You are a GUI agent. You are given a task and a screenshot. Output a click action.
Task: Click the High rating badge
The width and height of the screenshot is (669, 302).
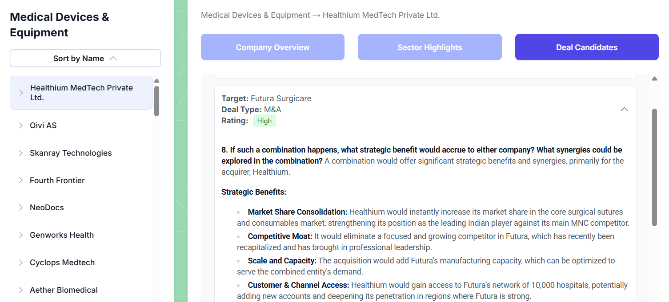[x=264, y=121]
